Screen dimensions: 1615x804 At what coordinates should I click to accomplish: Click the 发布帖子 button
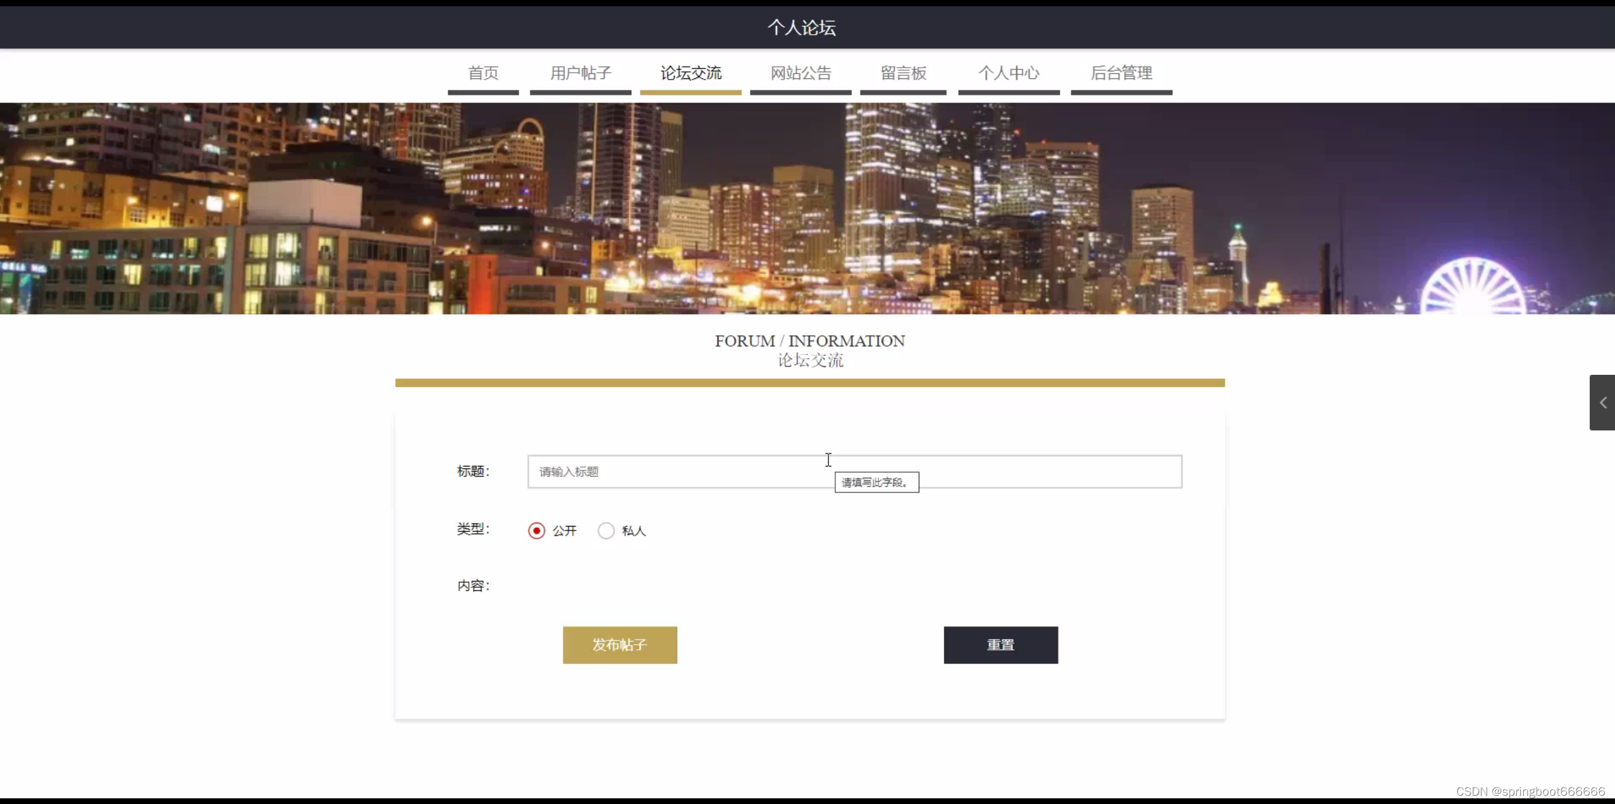click(x=620, y=645)
